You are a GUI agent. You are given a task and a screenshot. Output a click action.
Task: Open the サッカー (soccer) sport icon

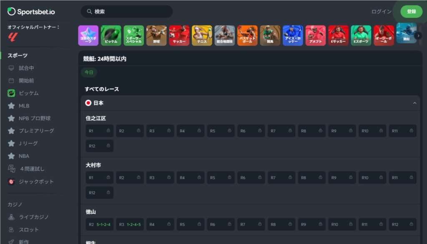(x=179, y=35)
